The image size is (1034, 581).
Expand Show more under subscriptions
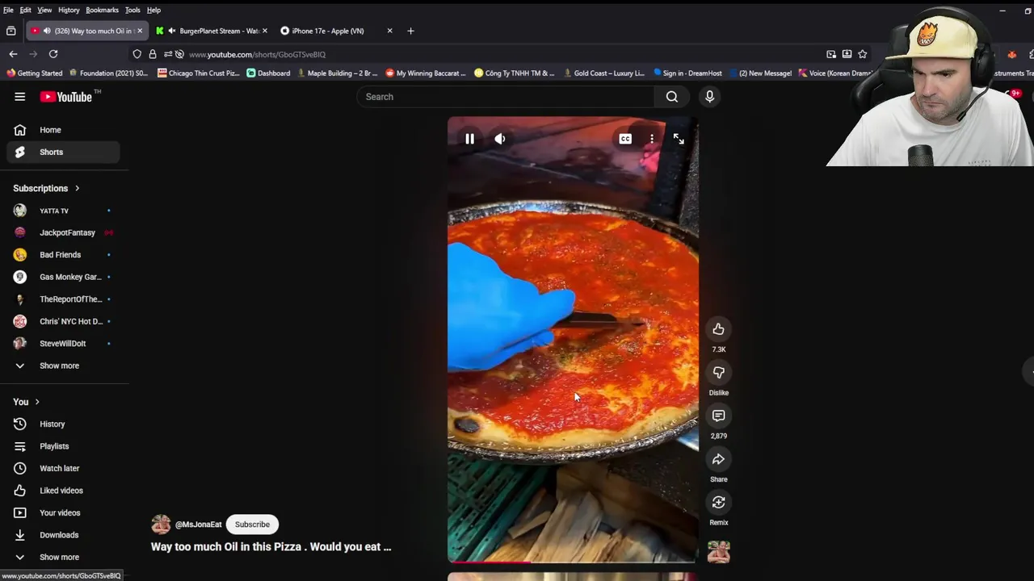[x=63, y=366]
